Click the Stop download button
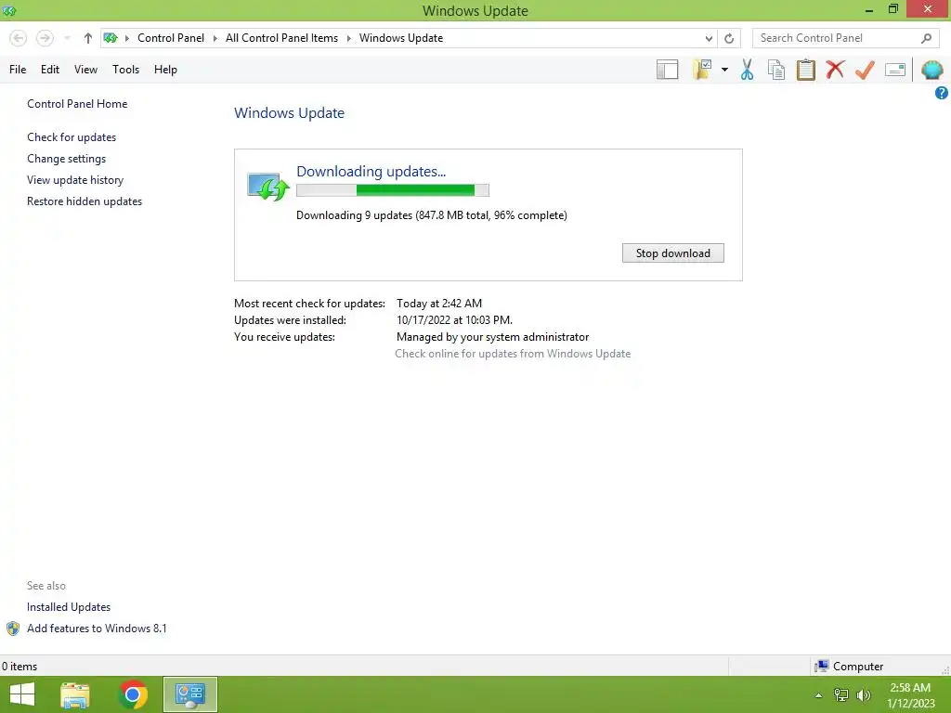 [x=672, y=253]
